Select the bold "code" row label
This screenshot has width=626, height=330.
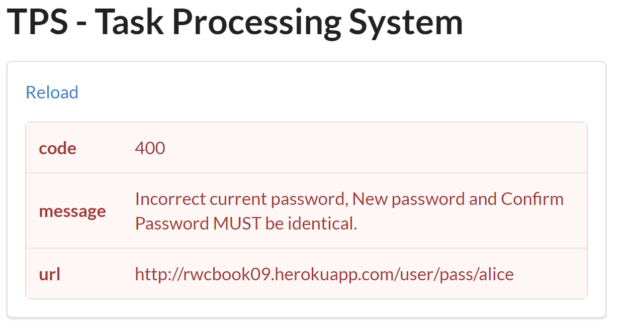pyautogui.click(x=58, y=148)
